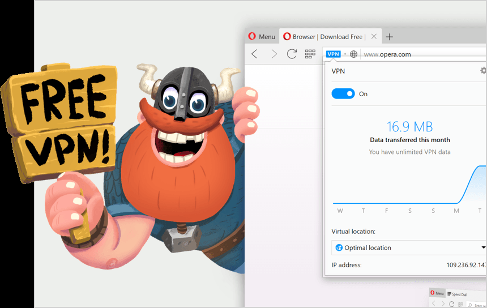The image size is (487, 308).
Task: Reload the page
Action: coord(292,54)
